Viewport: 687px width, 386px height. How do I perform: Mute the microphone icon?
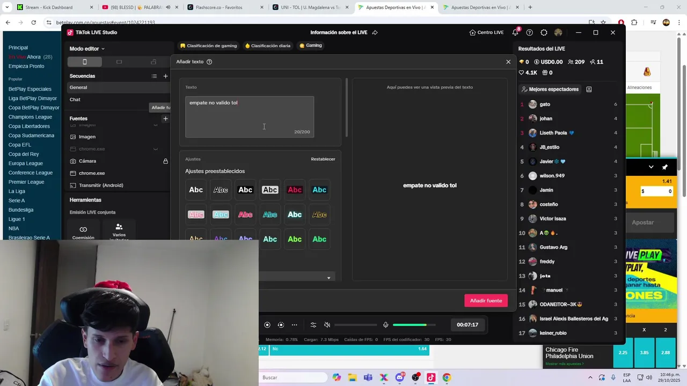(x=385, y=325)
